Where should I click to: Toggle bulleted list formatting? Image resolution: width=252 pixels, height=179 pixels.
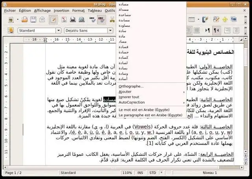[x=236, y=30]
